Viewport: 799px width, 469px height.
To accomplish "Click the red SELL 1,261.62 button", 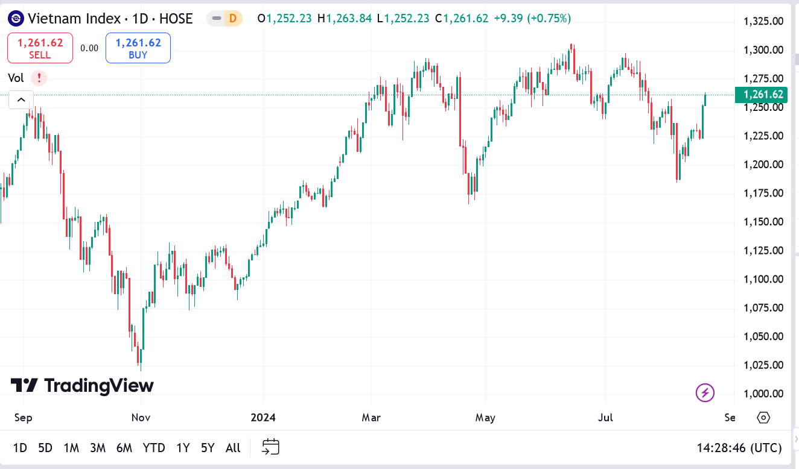I will pos(40,48).
